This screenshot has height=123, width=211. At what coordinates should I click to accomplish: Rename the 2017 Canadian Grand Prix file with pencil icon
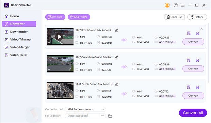[x=116, y=57]
